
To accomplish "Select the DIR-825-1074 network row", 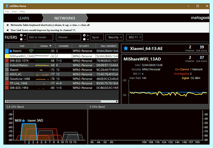I will click(x=62, y=60).
